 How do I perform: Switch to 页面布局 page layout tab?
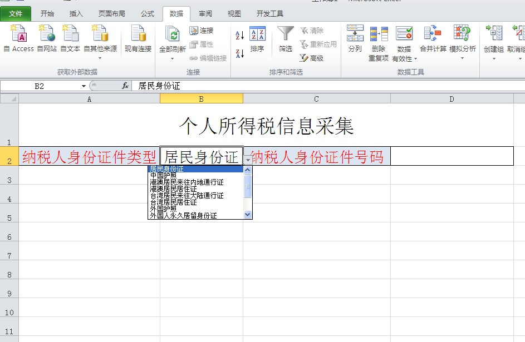(111, 14)
